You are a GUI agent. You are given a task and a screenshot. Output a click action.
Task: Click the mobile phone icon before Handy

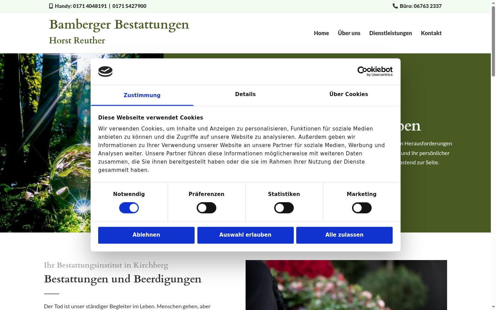(51, 6)
